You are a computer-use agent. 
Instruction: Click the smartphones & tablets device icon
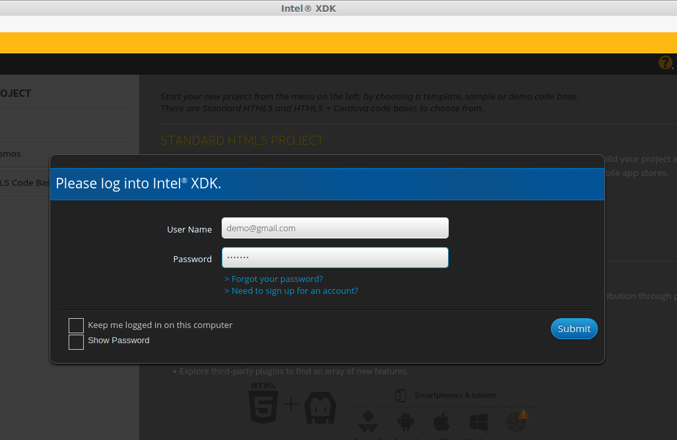(x=401, y=396)
